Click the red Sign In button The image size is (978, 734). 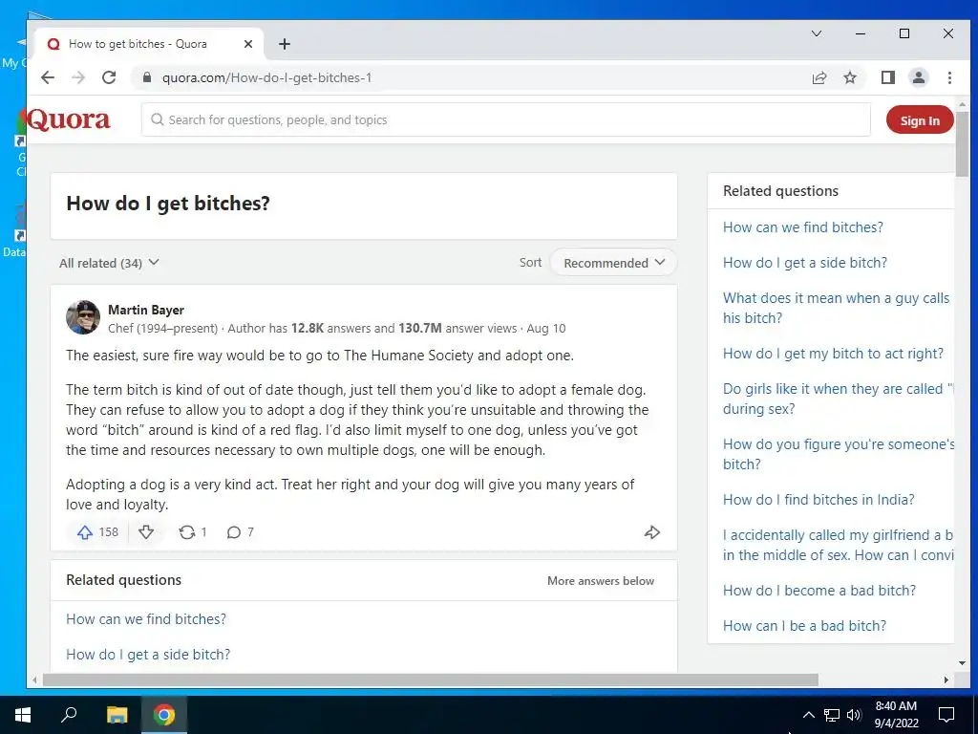[920, 120]
